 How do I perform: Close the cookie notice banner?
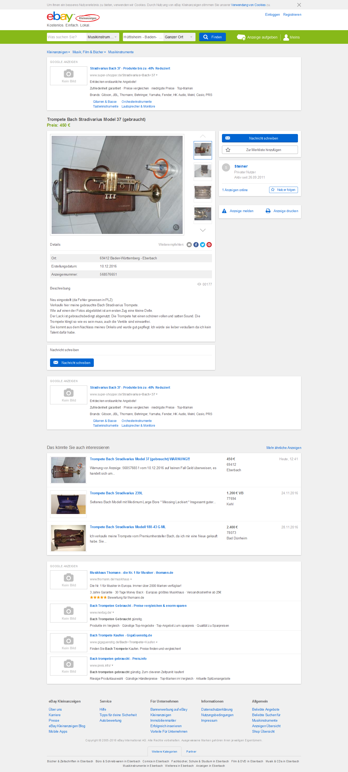click(299, 5)
